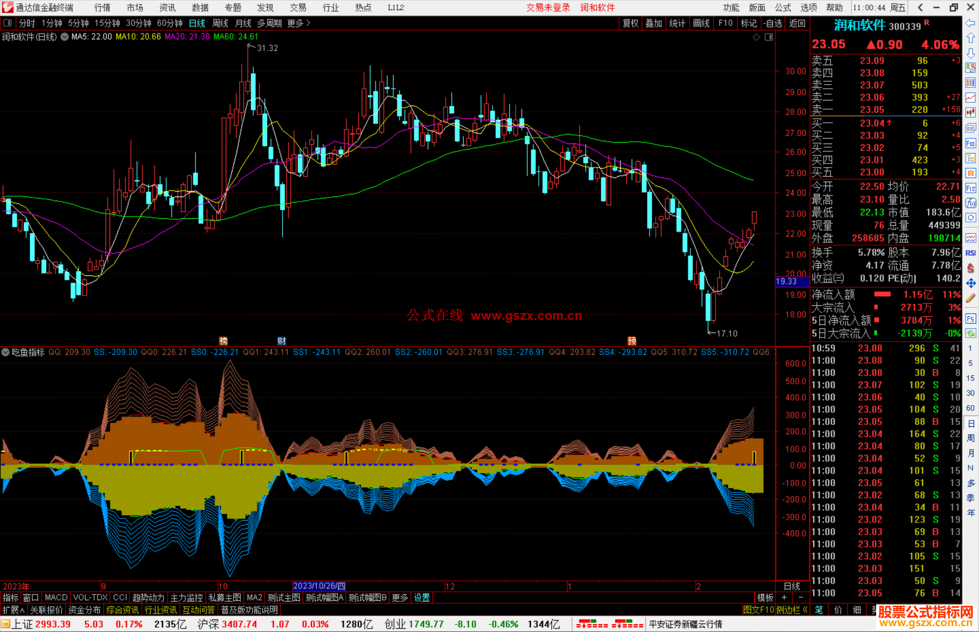979x632 pixels.
Task: Click the back arrow sidebar icon
Action: tap(970, 23)
